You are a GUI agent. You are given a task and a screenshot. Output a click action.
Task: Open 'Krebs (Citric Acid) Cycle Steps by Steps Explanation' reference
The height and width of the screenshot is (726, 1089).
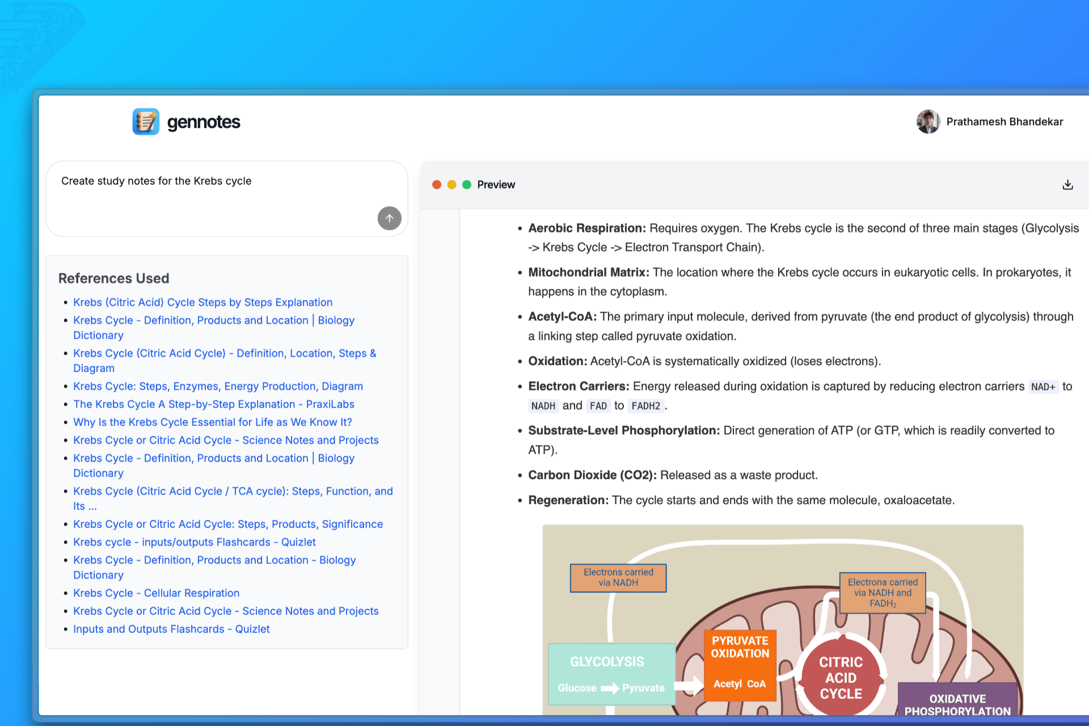click(x=202, y=302)
